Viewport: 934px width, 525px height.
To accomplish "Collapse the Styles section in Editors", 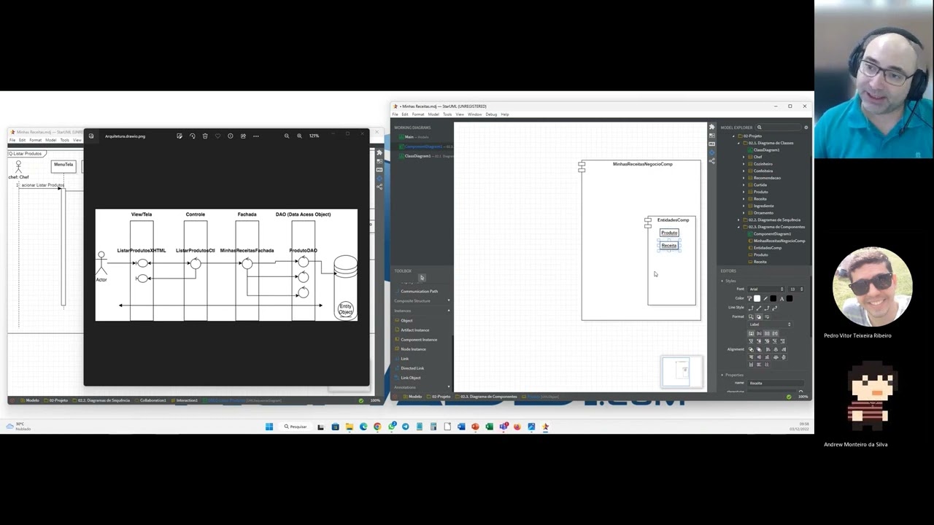I will [722, 281].
